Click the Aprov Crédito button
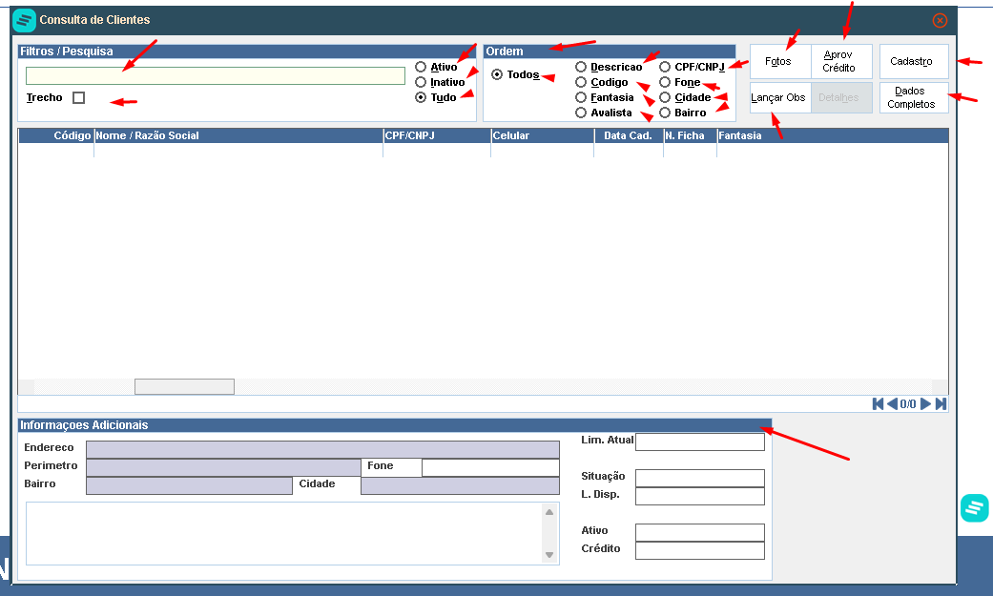 coord(841,61)
